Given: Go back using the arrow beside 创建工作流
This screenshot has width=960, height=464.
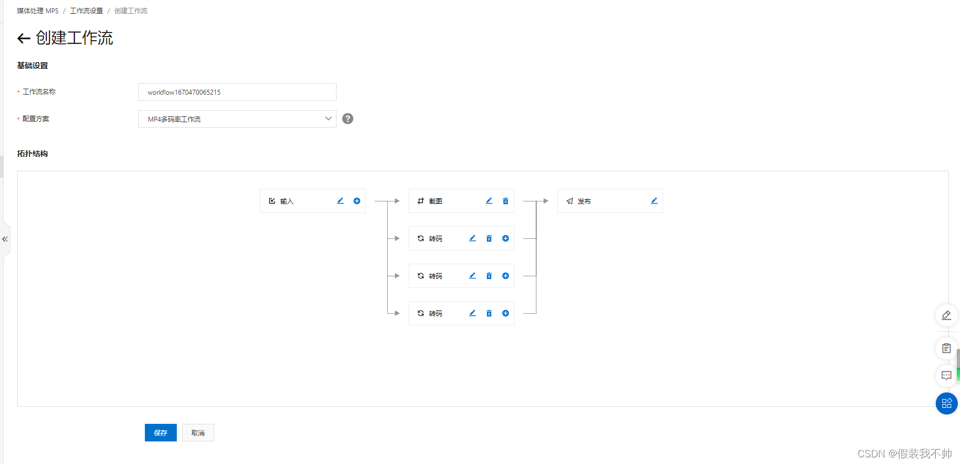Looking at the screenshot, I should (24, 38).
